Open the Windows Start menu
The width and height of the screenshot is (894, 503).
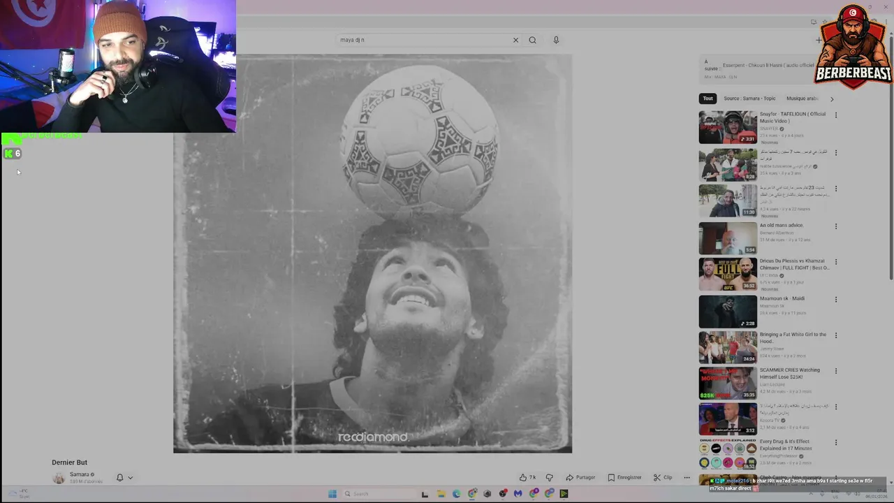(x=332, y=494)
